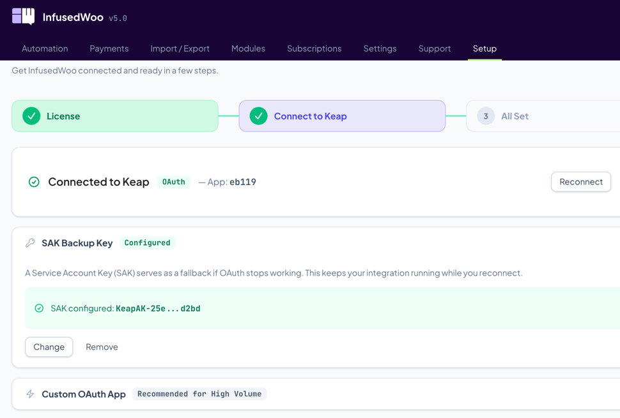Click the key icon beside SAK Backup Key
Image resolution: width=620 pixels, height=418 pixels.
click(30, 243)
